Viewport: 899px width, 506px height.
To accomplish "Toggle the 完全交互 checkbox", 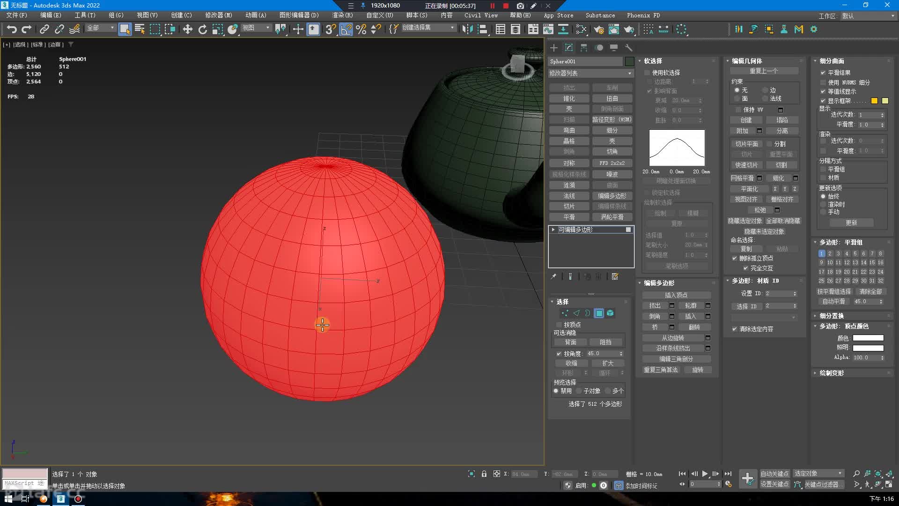I will (x=746, y=268).
